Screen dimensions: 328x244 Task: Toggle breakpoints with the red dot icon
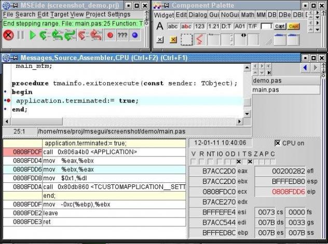[110, 35]
